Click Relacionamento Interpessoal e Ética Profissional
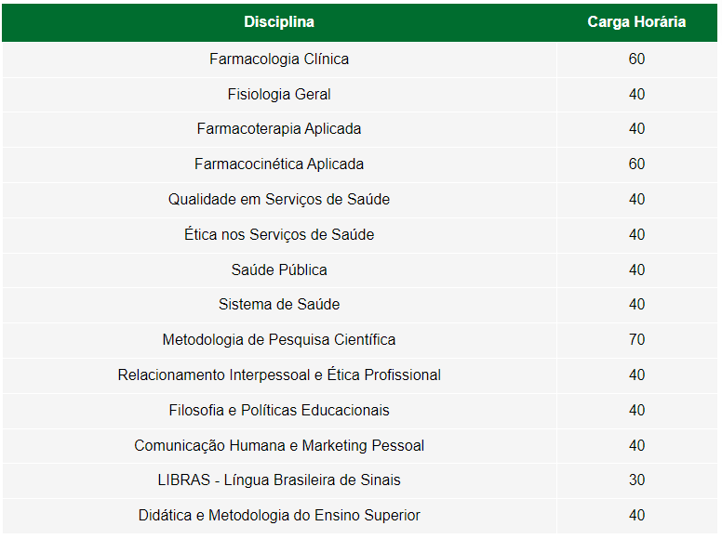Viewport: 722px width, 539px height. (279, 375)
